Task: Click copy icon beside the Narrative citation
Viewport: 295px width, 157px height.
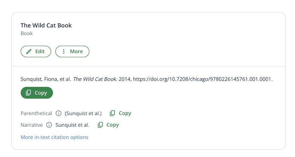Action: pyautogui.click(x=100, y=125)
